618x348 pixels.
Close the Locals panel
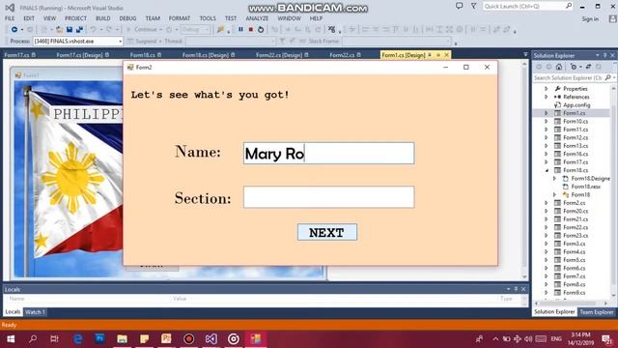coord(523,289)
